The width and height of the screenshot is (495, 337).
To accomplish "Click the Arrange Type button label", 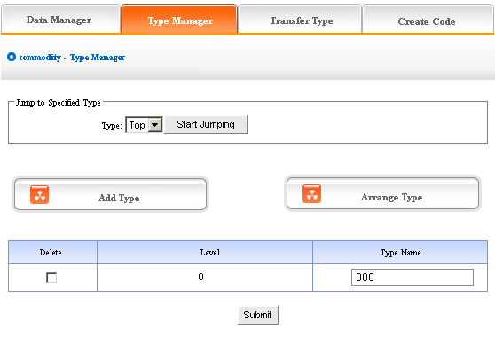I will pos(391,197).
